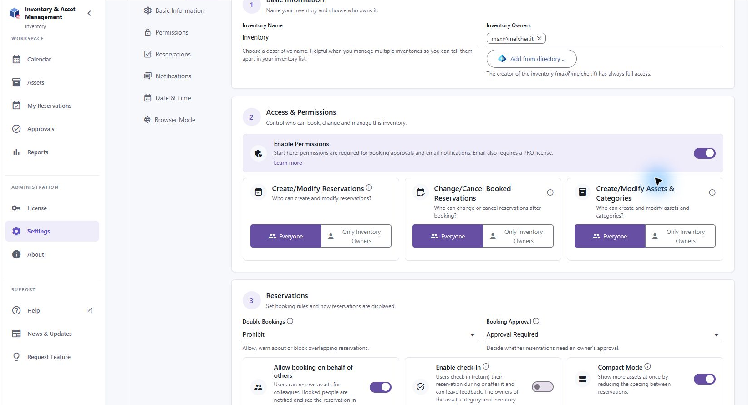Turn on the Enable check-in switch
The width and height of the screenshot is (748, 405).
click(x=542, y=387)
